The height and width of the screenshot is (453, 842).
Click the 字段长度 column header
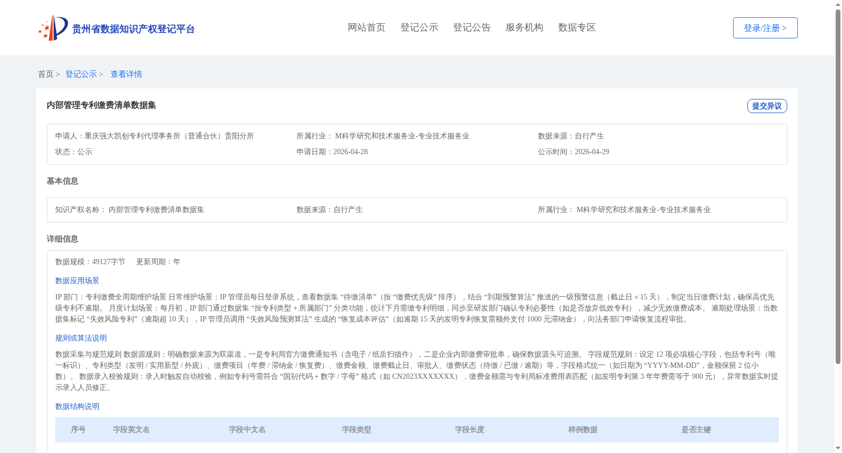470,430
